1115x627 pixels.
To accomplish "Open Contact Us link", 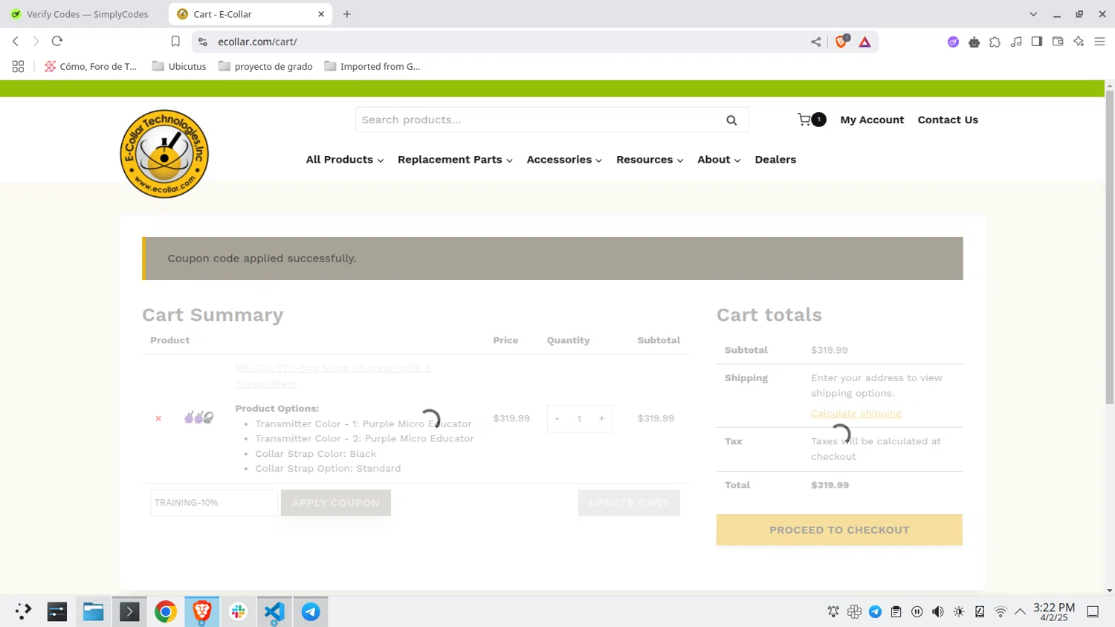I will (948, 120).
